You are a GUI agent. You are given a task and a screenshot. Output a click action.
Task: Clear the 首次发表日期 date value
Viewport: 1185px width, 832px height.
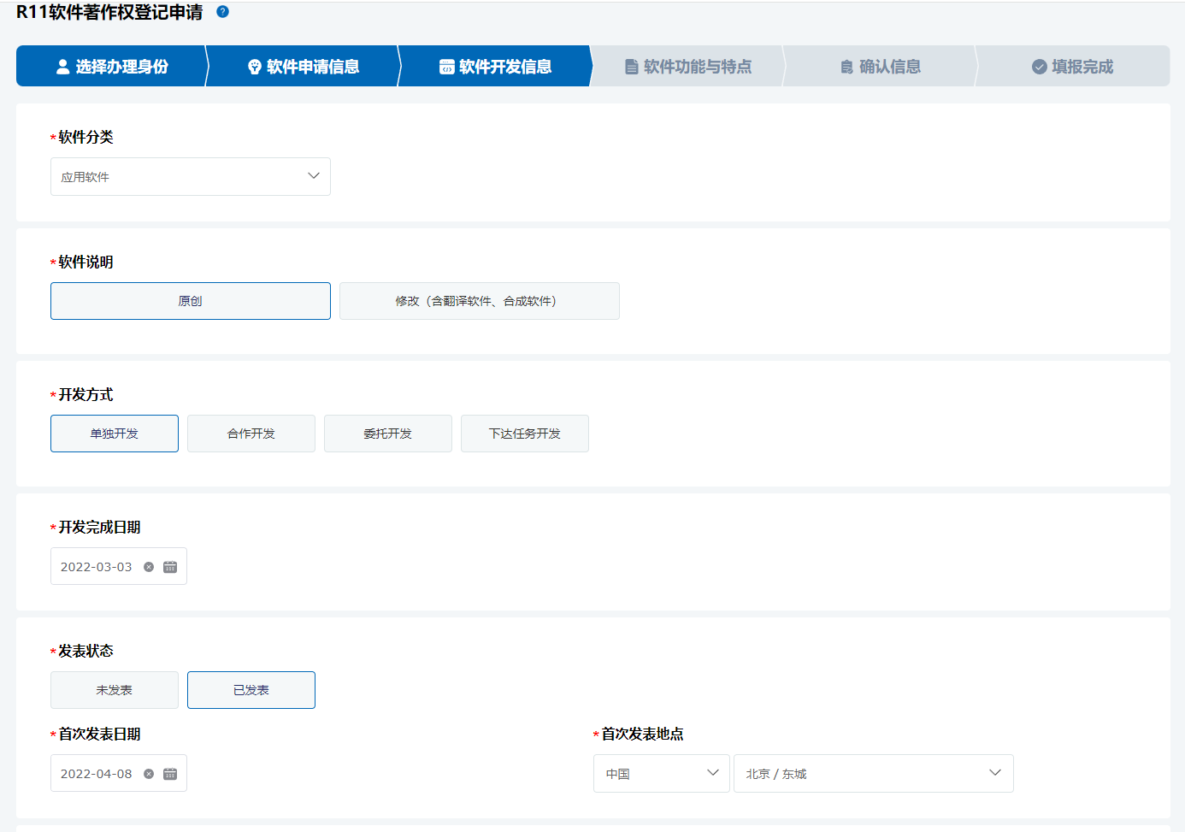click(149, 774)
